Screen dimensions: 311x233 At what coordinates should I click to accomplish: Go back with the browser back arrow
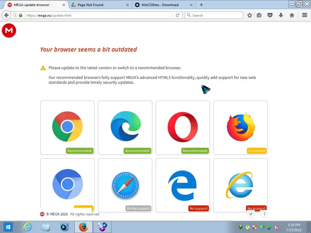(6, 15)
